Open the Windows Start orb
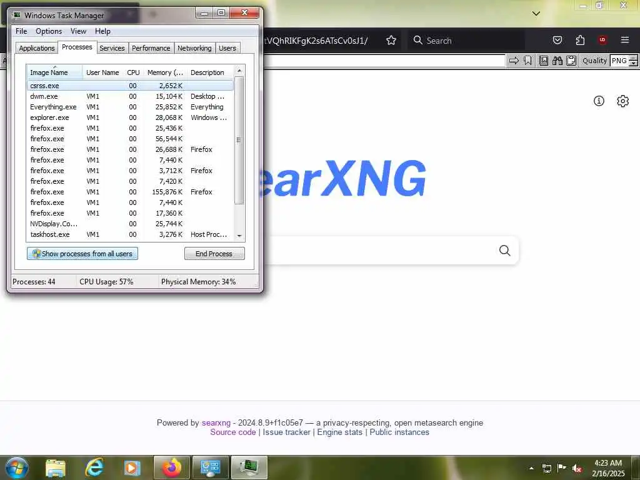 tap(17, 467)
